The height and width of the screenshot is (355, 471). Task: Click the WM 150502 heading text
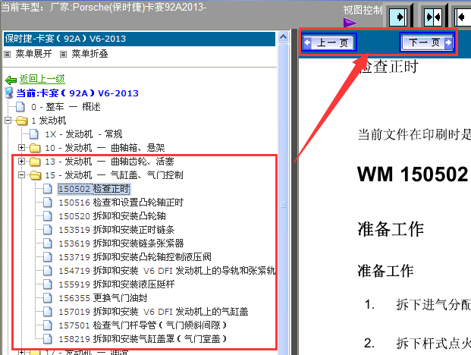[413, 174]
